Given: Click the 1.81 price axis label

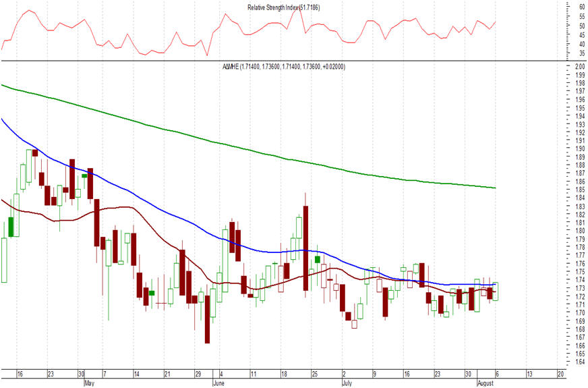Looking at the screenshot, I should pos(580,223).
